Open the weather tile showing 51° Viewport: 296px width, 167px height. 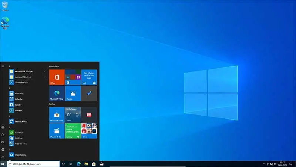[73, 115]
